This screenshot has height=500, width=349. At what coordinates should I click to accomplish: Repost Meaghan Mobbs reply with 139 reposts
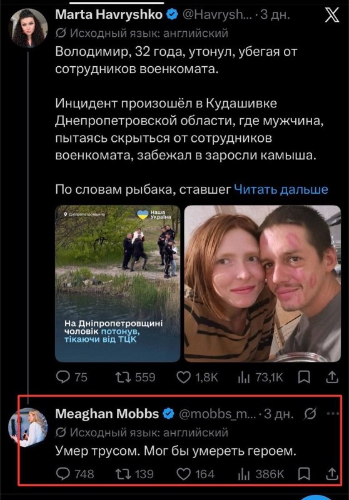(x=134, y=474)
